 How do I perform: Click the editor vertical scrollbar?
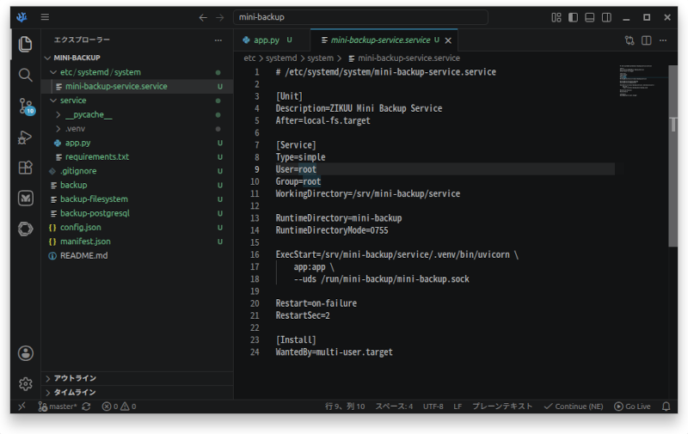point(673,156)
